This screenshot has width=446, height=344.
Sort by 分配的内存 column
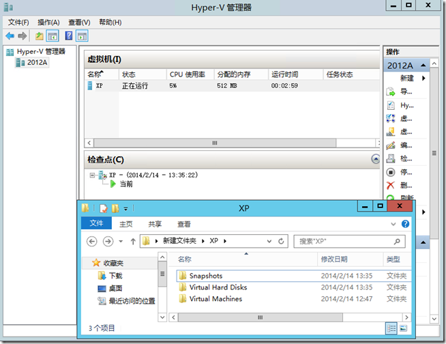coord(241,74)
